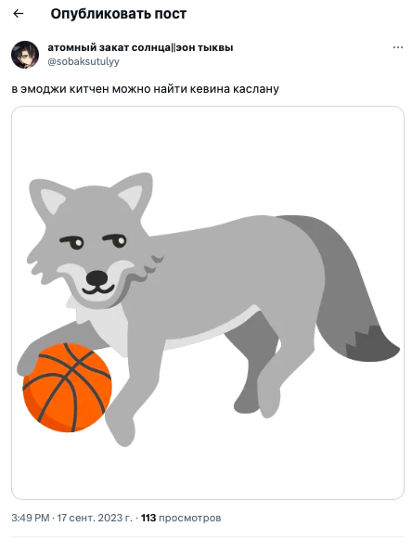Open the @sobaksutulyy handle link

(x=84, y=61)
